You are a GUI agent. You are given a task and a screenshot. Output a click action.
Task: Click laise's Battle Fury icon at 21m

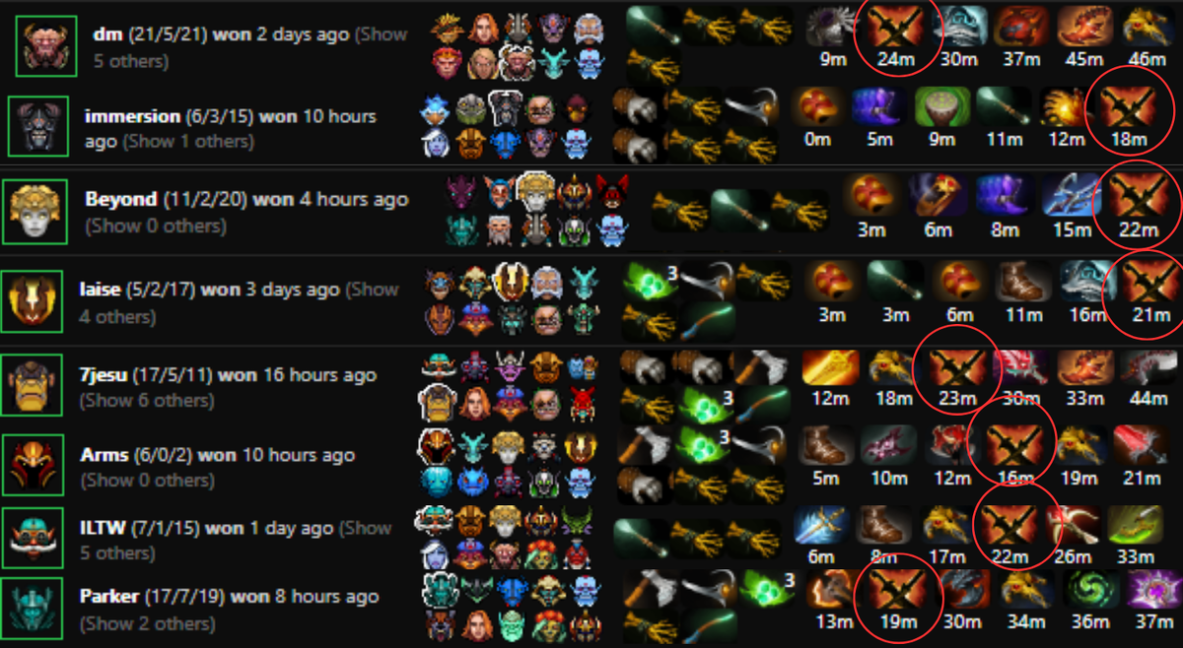pos(1143,283)
